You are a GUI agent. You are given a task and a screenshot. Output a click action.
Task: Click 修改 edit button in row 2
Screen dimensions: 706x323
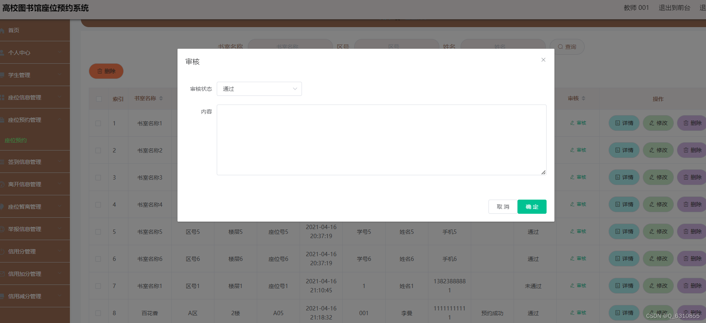(x=658, y=150)
